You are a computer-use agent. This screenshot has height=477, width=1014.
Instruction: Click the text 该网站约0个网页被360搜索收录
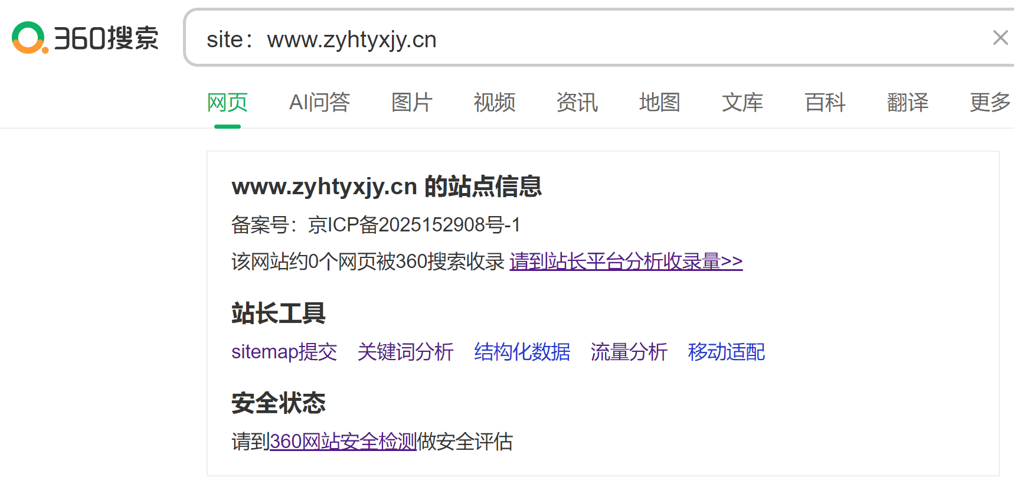click(x=368, y=262)
